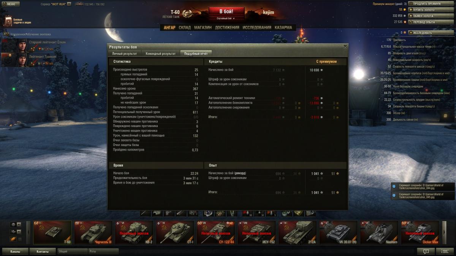Open vehicle type filter icon
This screenshot has height=256, width=456.
click(13, 232)
